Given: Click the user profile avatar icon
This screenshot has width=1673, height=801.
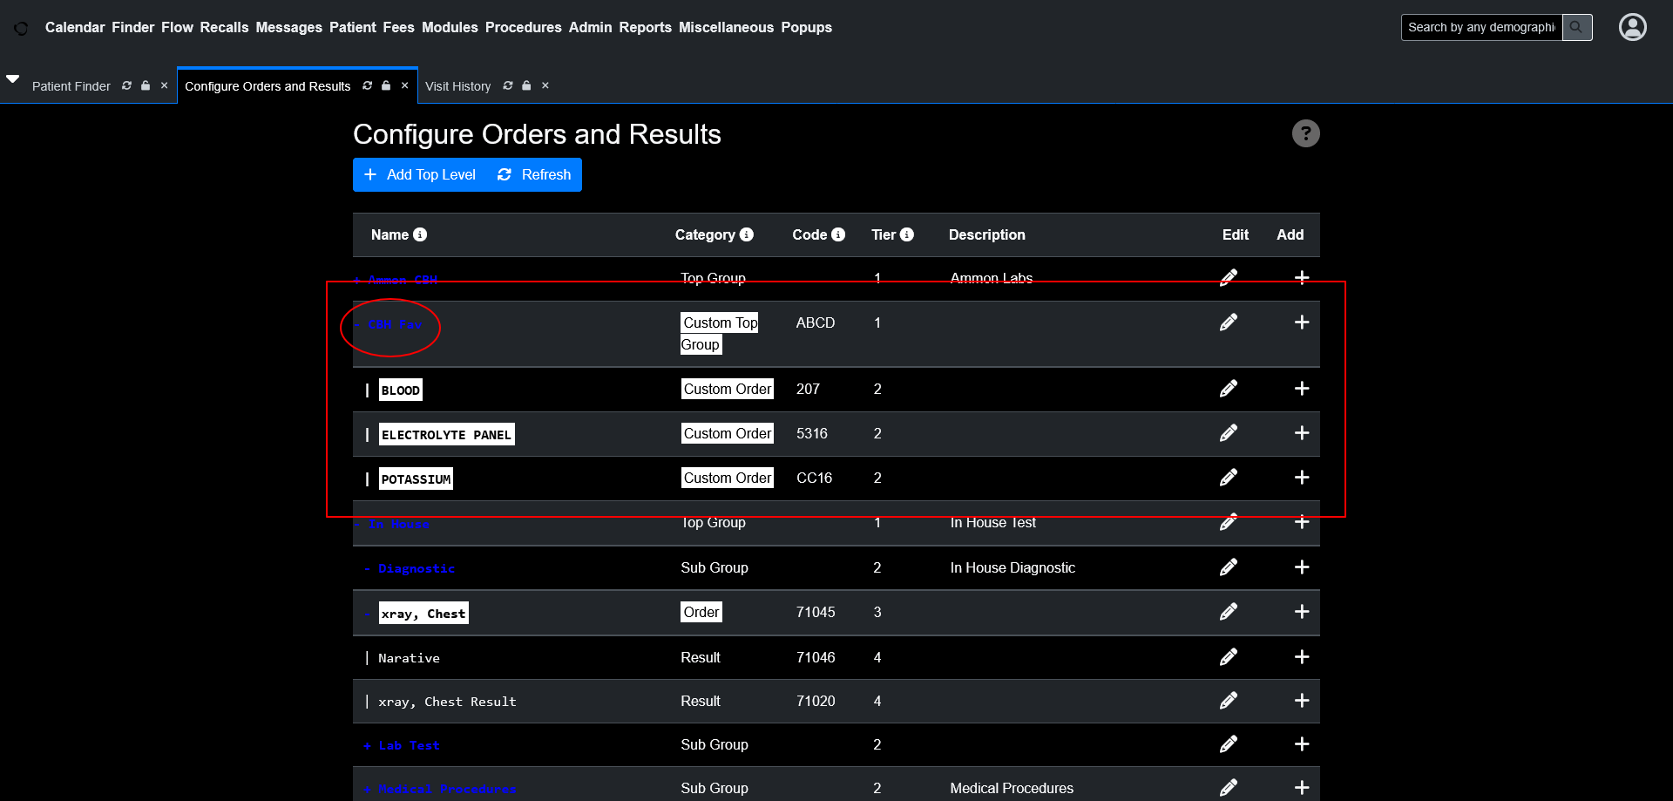Looking at the screenshot, I should click(x=1632, y=27).
